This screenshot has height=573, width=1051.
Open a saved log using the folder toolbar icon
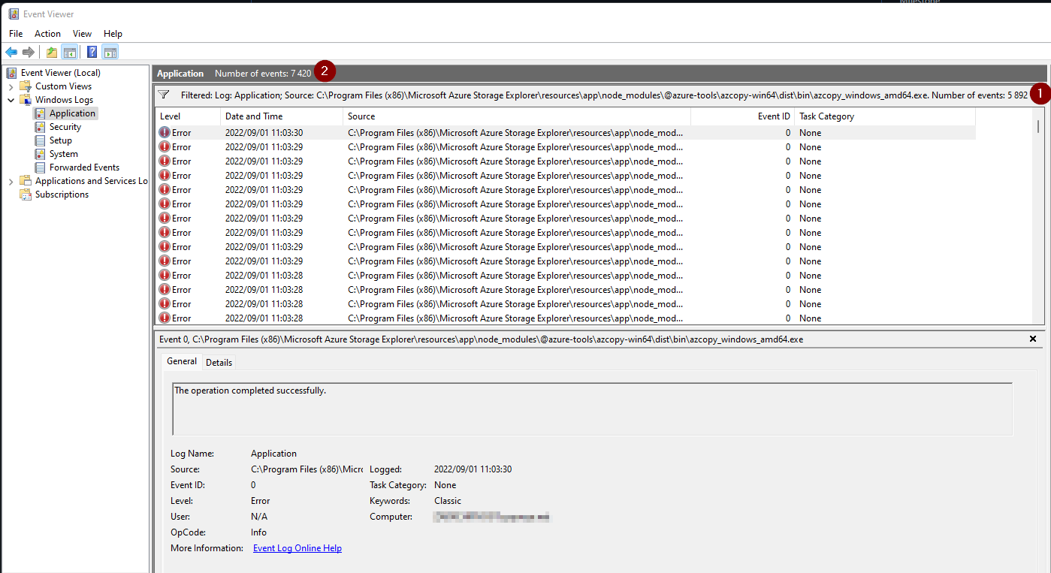[x=50, y=51]
